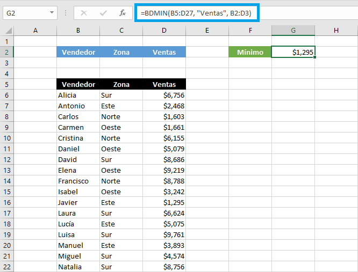358x272 pixels.
Task: Click the Insert Function fx icon
Action: coord(123,13)
